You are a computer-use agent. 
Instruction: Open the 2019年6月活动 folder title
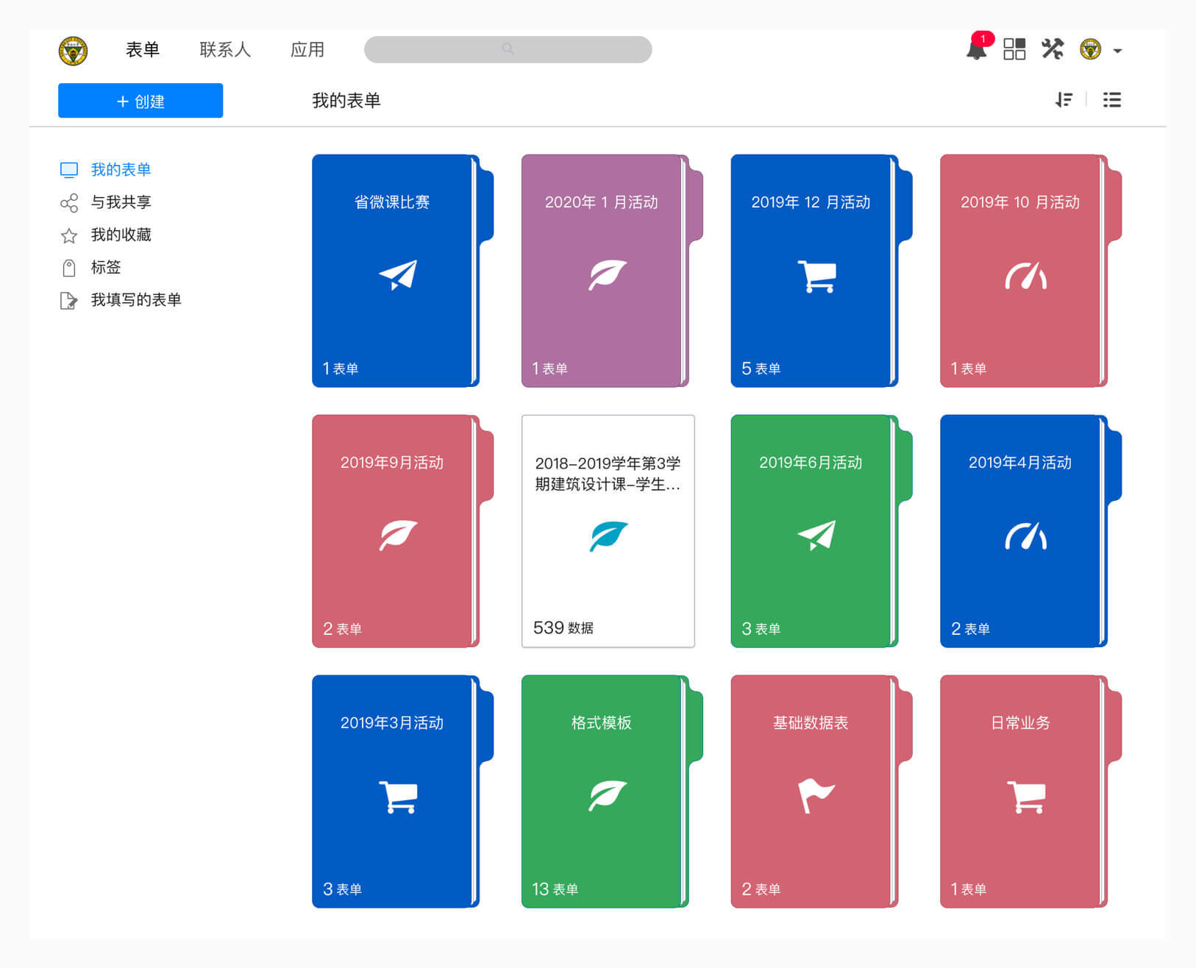[811, 463]
